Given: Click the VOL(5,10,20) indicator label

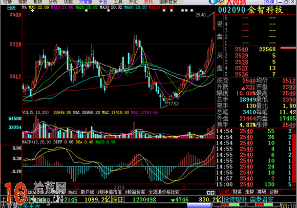Looking at the screenshot, I should 35,112.
